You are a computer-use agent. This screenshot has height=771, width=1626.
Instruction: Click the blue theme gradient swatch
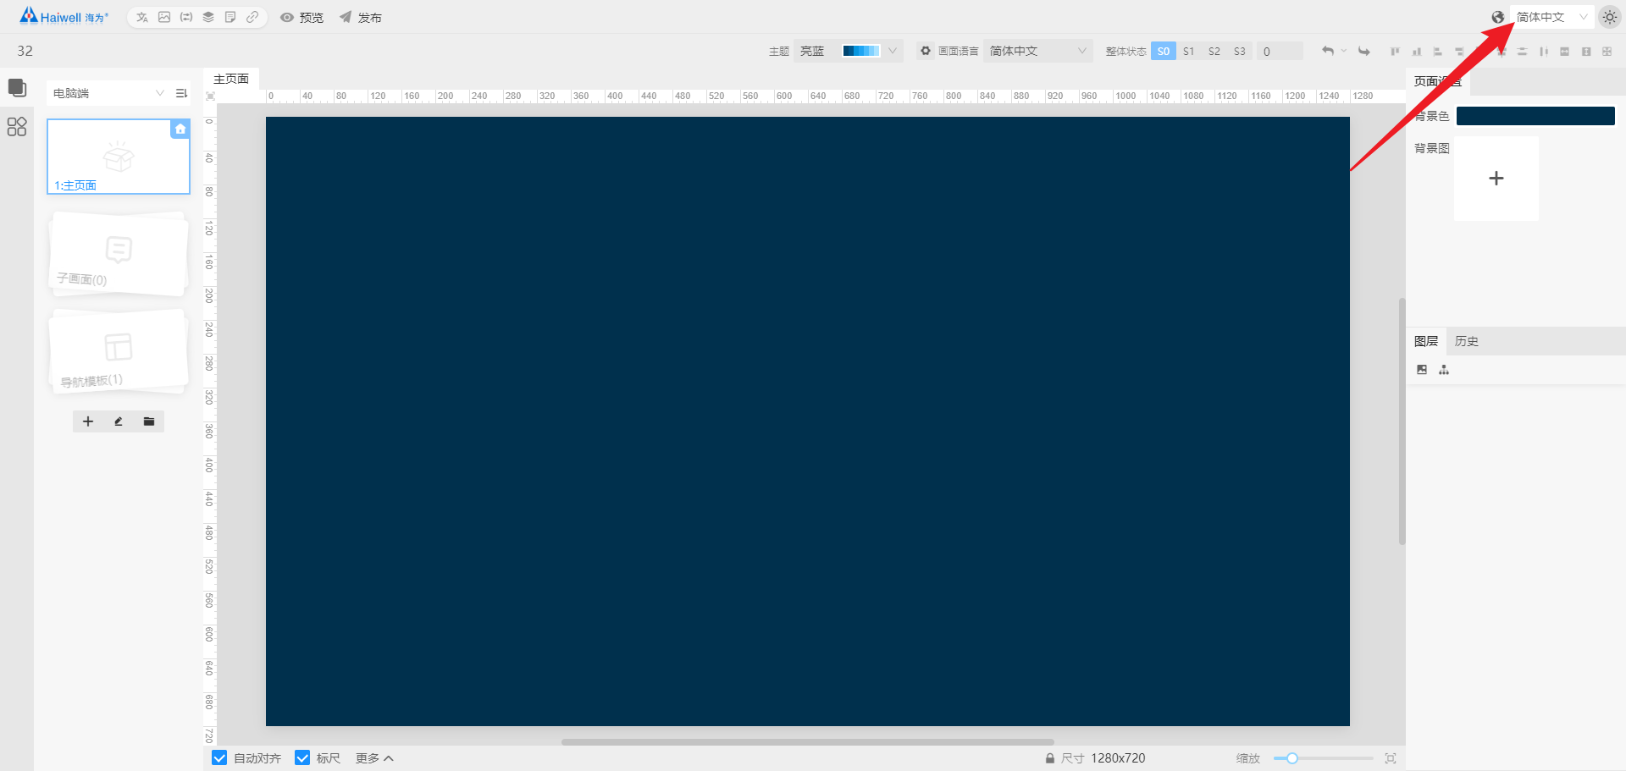click(x=861, y=51)
